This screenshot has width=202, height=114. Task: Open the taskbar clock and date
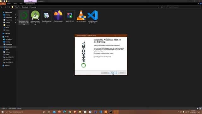pyautogui.click(x=193, y=112)
